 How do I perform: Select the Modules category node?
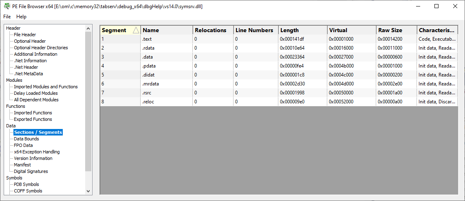(x=14, y=80)
